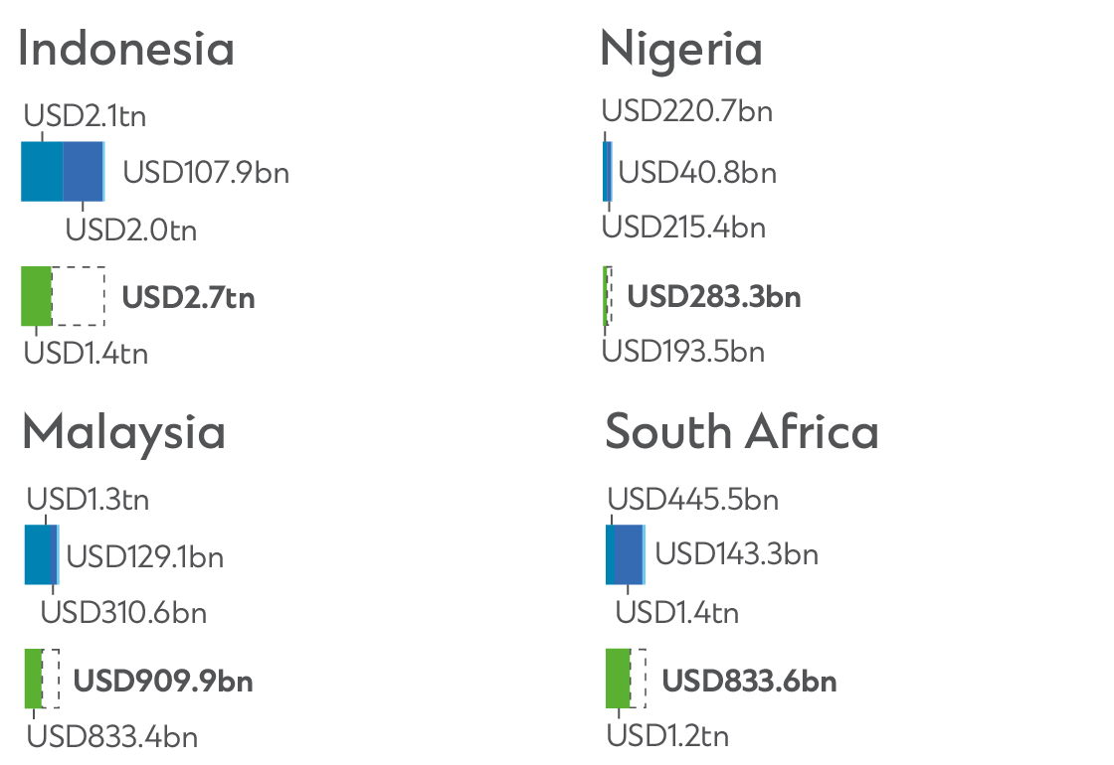The height and width of the screenshot is (765, 1114).
Task: Select the USD445.5bn label under South Africa
Action: 693,500
